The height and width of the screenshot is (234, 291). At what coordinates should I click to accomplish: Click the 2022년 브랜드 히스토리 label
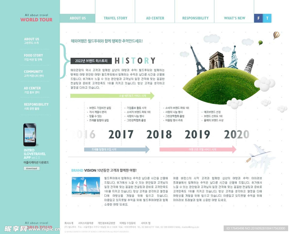(x=91, y=61)
